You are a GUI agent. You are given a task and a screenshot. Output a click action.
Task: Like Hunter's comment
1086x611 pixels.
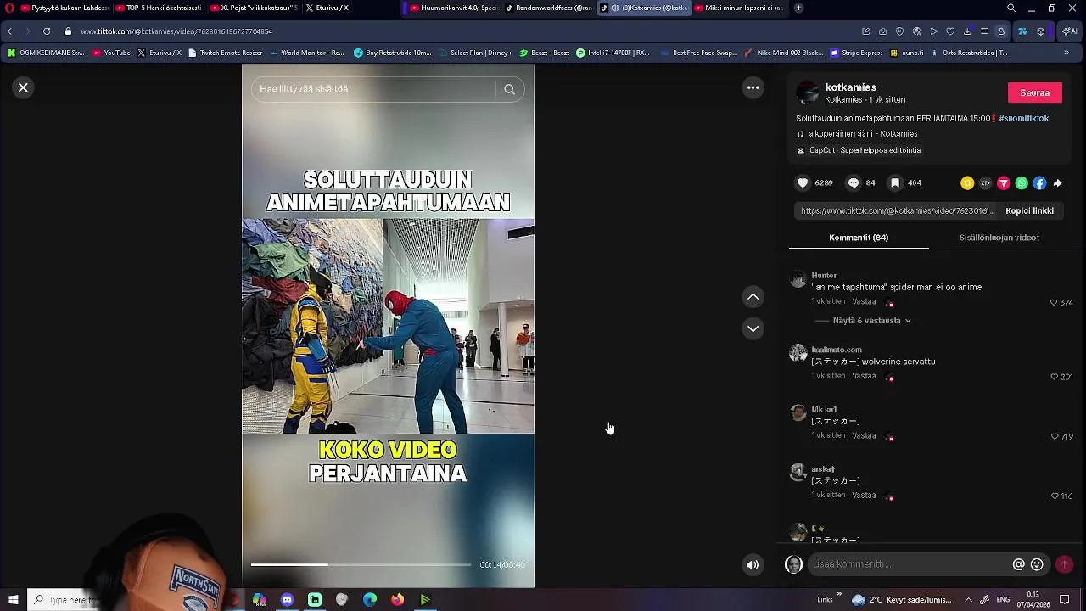coord(1054,302)
